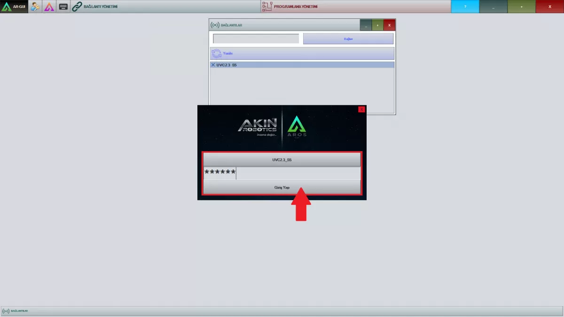Open the on-screen keyboard icon
This screenshot has width=564, height=317.
(63, 7)
